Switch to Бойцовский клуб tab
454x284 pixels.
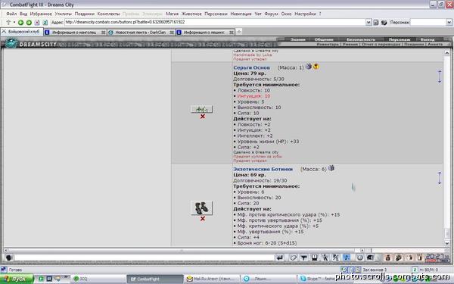pos(22,32)
